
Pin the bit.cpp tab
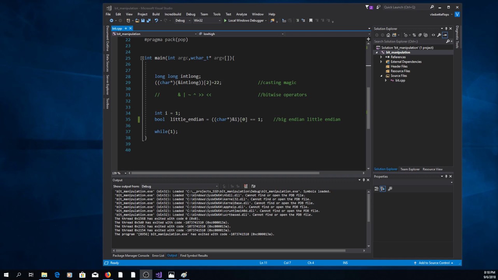point(125,28)
